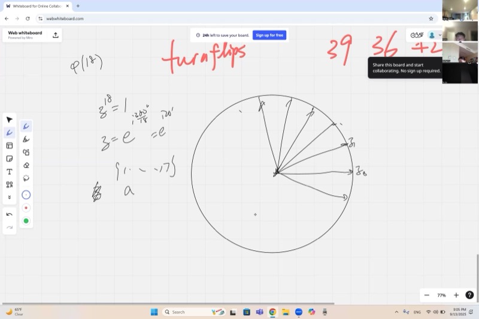Pick the highlighter pen tool

tap(26, 139)
